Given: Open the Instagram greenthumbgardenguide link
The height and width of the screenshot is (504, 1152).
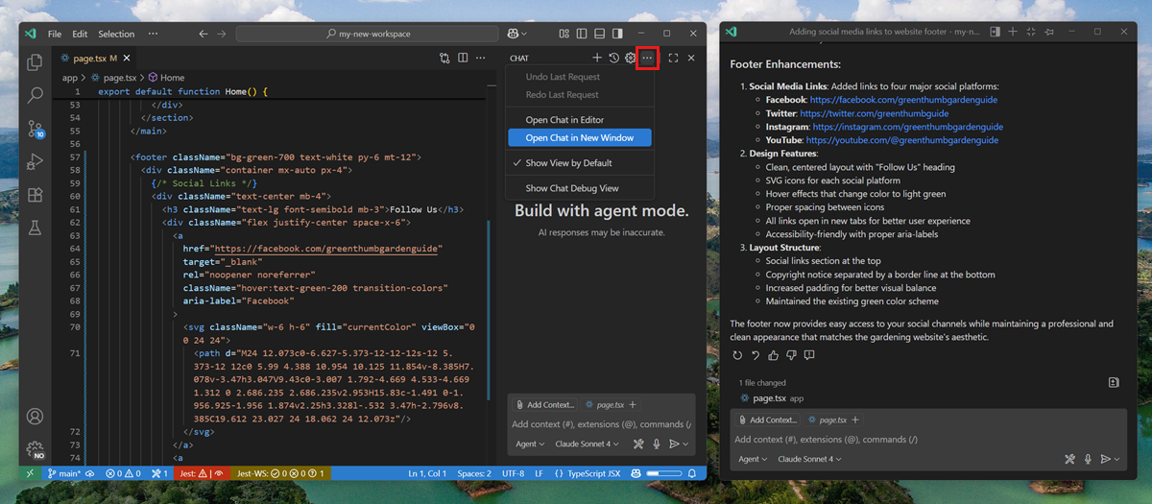Looking at the screenshot, I should coord(908,127).
